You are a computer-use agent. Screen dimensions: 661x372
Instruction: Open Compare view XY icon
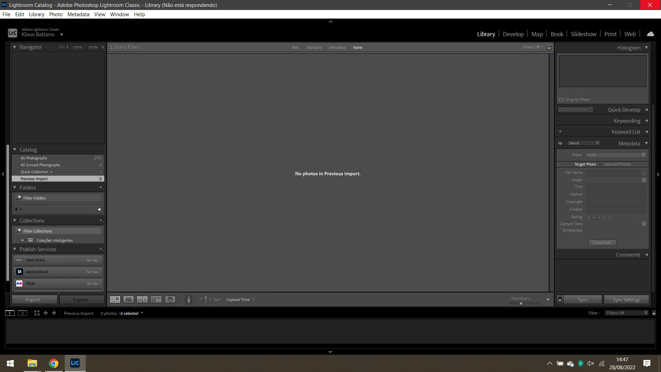pos(142,300)
